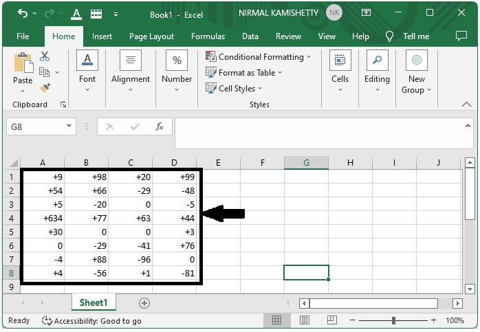
Task: Click Accessibility: Good to go status
Action: (91, 320)
